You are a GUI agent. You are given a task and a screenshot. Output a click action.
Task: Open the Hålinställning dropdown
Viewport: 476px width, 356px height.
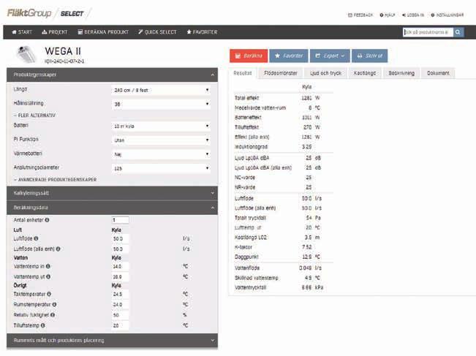click(x=161, y=104)
